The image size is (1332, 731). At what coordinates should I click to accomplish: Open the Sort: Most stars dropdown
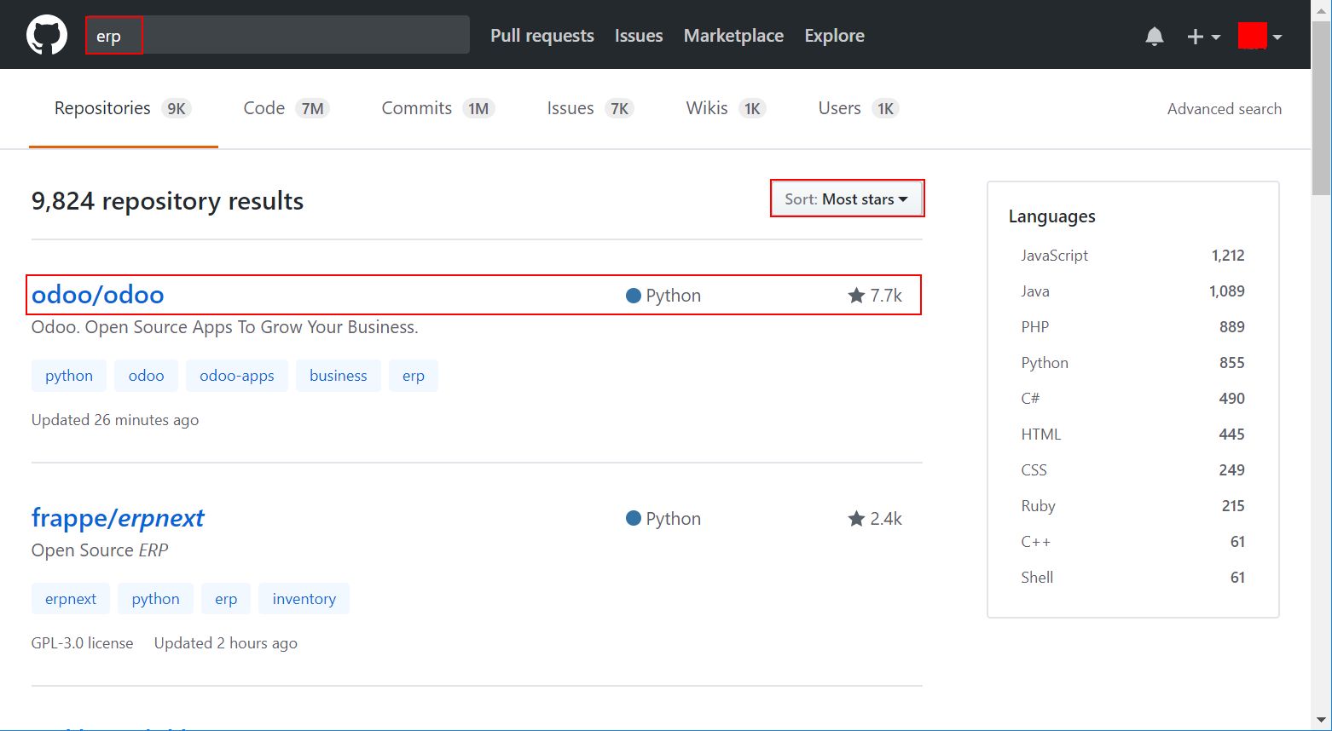click(846, 199)
